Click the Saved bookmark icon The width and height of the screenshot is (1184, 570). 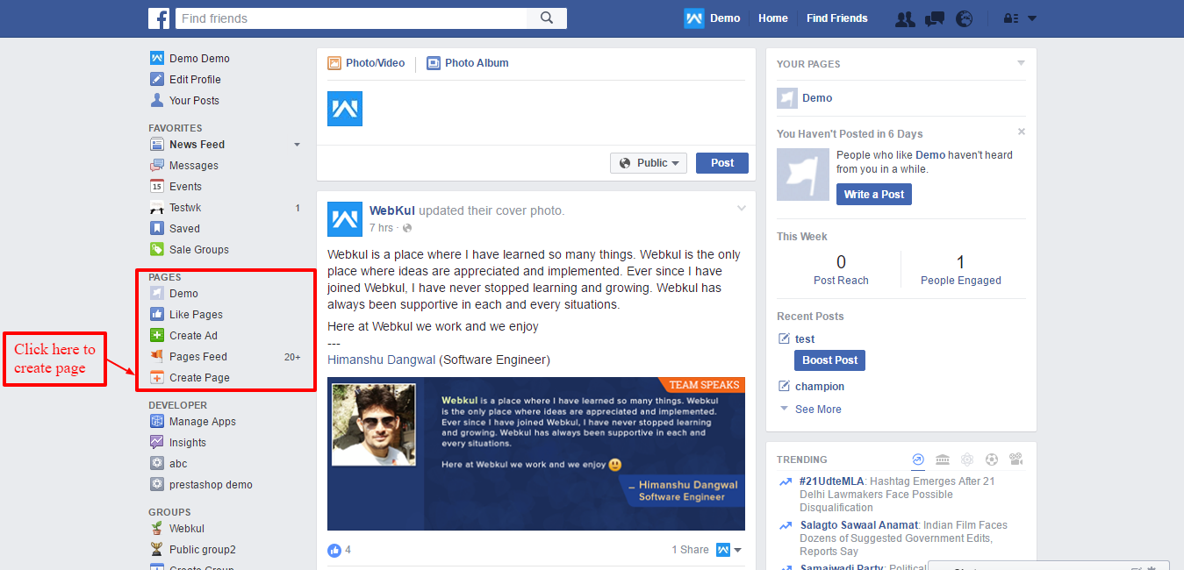point(157,229)
